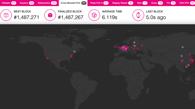Click the Average Time stopwatch icon
The height and width of the screenshot is (109, 195).
[94, 15]
